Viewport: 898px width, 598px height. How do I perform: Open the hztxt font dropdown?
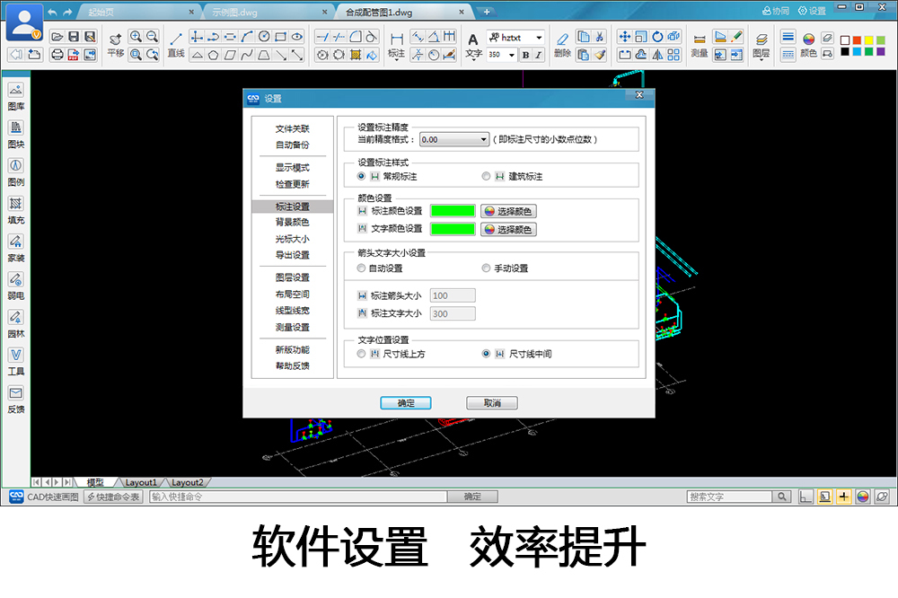pyautogui.click(x=539, y=38)
